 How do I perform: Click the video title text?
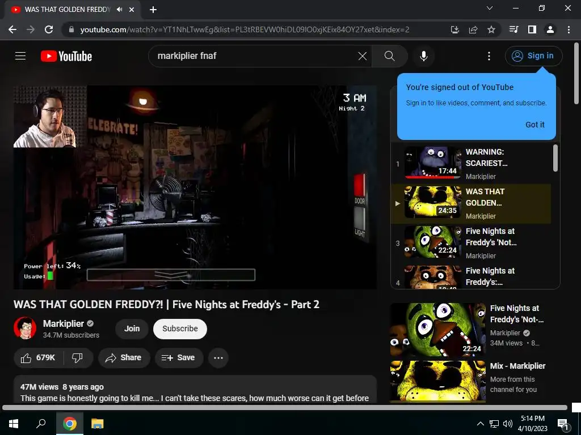(x=166, y=304)
